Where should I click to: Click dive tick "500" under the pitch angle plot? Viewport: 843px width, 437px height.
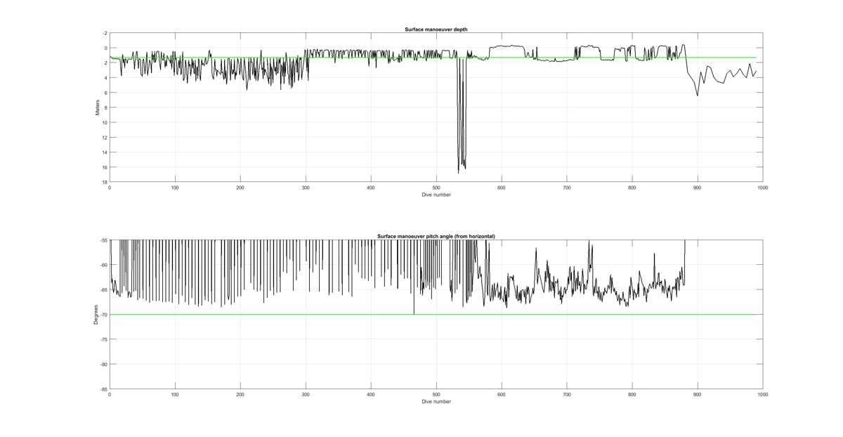tap(436, 395)
